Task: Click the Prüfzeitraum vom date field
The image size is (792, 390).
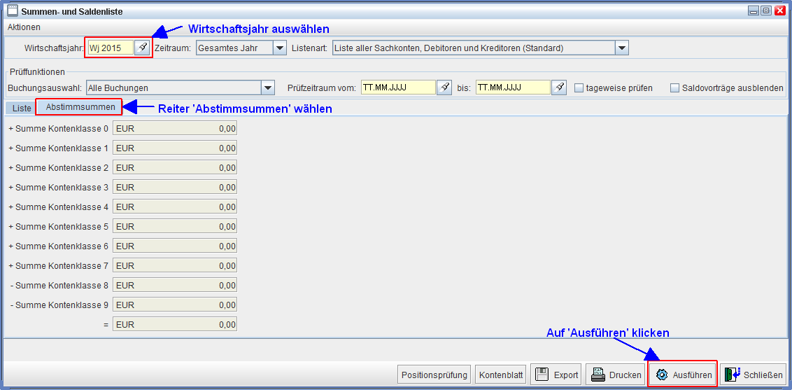Action: tap(398, 88)
